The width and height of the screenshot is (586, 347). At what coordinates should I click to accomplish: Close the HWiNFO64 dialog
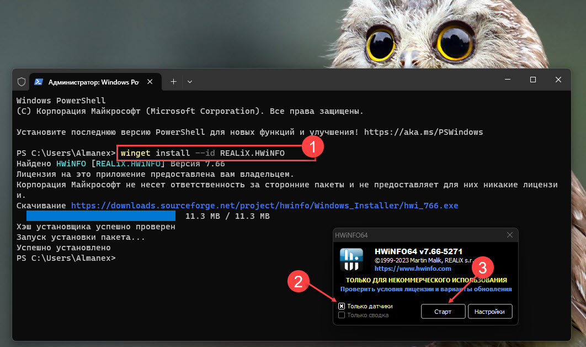pyautogui.click(x=510, y=235)
